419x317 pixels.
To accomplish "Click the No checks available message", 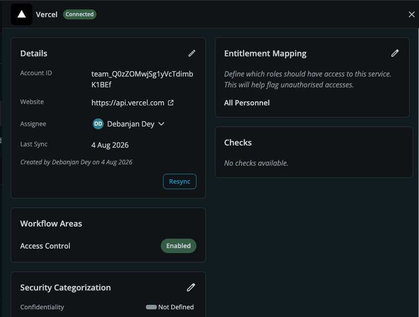I will [x=256, y=163].
